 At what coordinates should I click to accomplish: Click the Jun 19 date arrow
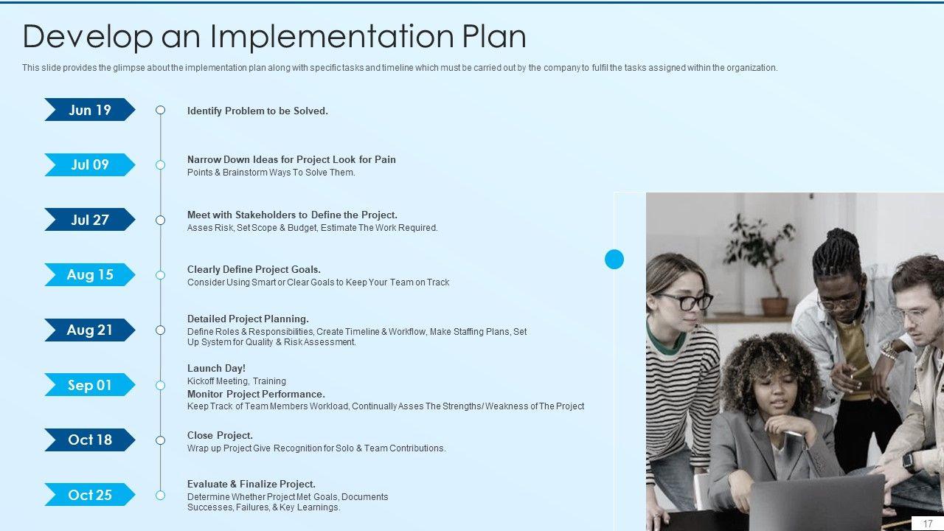[x=90, y=110]
